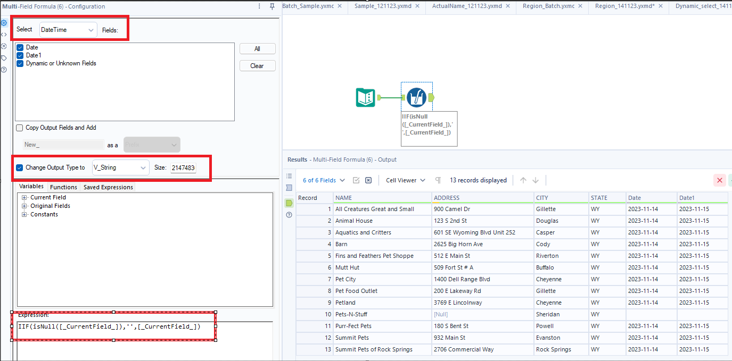Open the help icon at sidebar bottom
This screenshot has height=361, width=732.
coord(4,69)
